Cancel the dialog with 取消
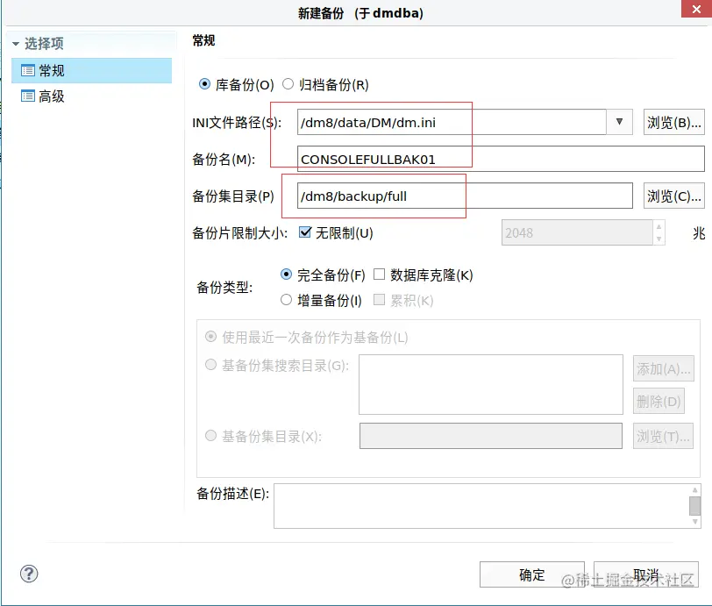 coord(645,574)
